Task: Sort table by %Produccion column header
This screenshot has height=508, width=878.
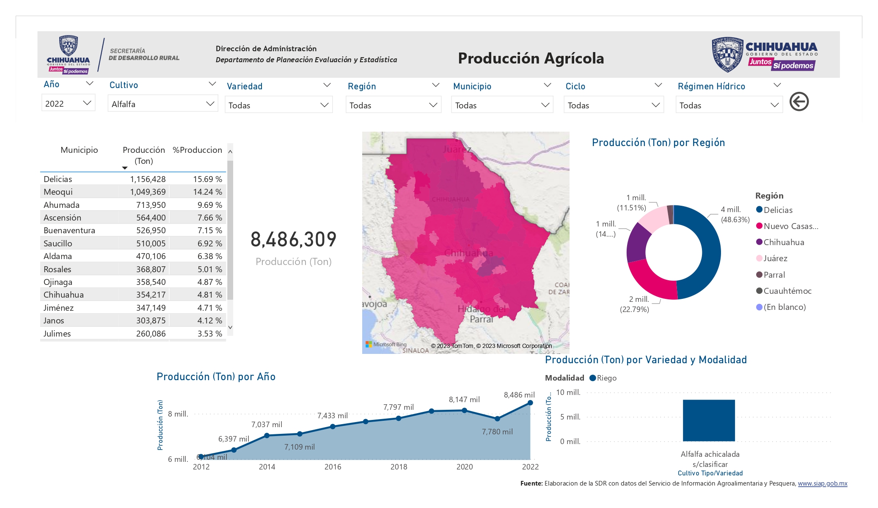Action: tap(197, 150)
